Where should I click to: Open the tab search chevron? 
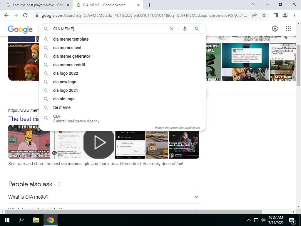(x=254, y=4)
